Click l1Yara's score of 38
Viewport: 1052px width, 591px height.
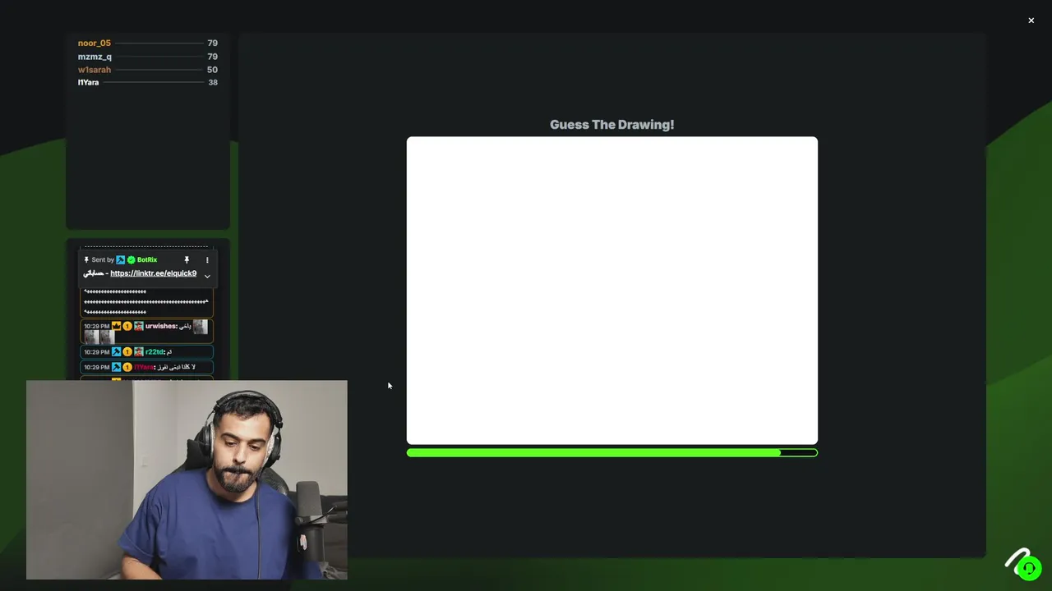(x=212, y=82)
